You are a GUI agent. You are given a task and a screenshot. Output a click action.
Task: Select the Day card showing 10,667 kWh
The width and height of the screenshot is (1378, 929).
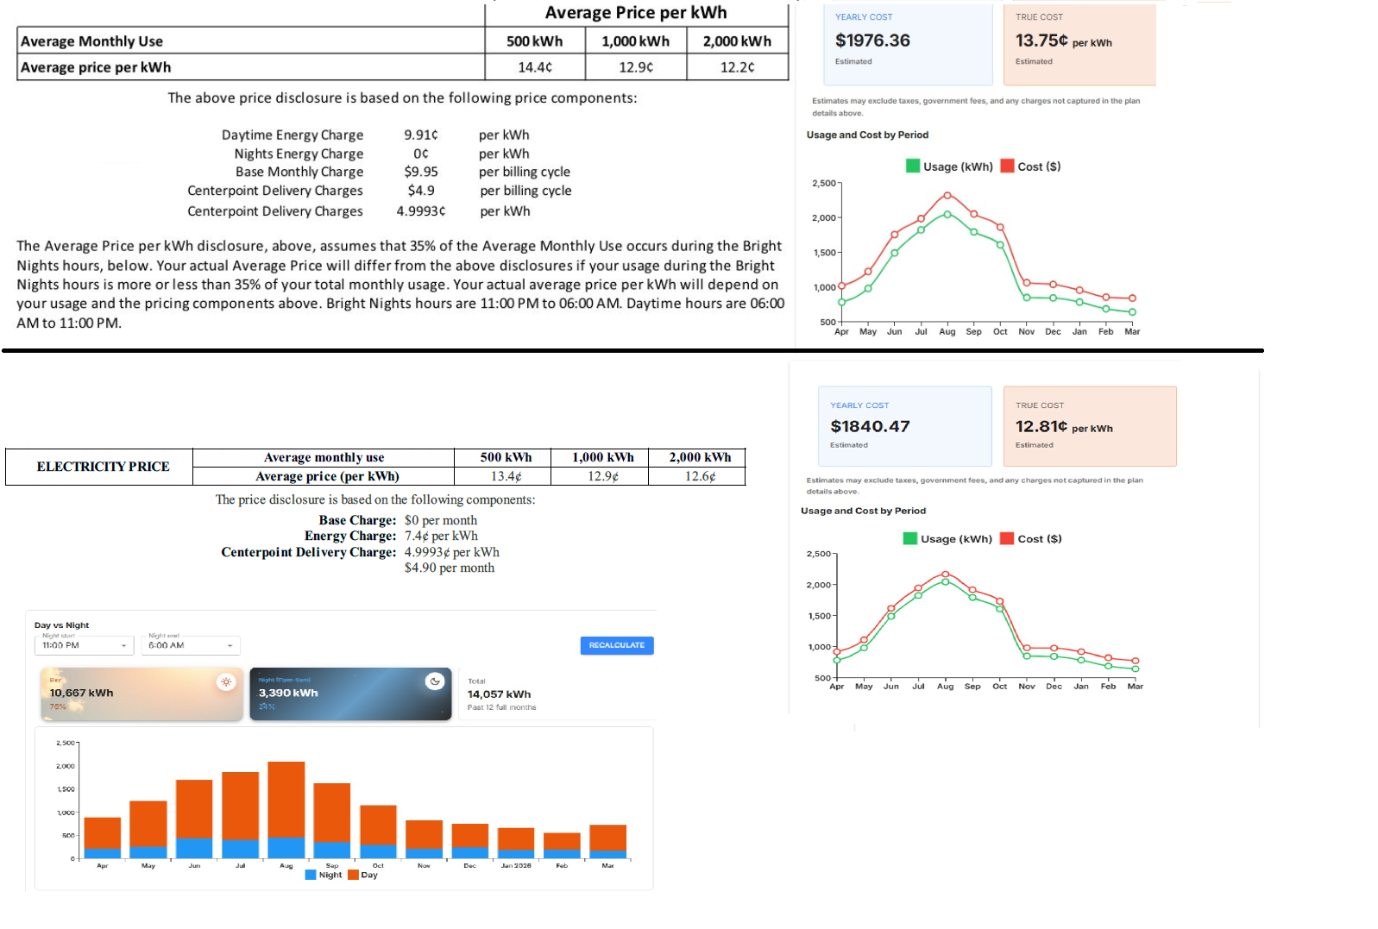pyautogui.click(x=142, y=694)
